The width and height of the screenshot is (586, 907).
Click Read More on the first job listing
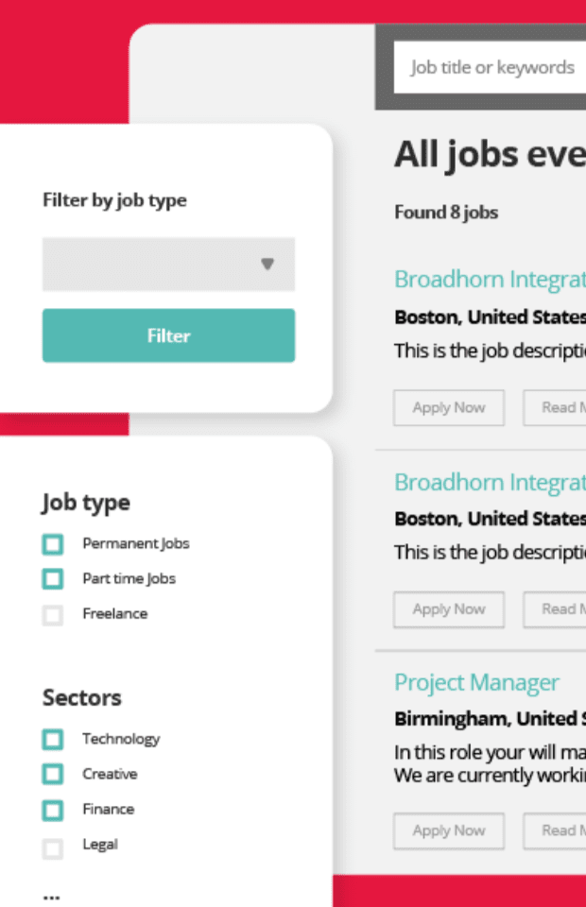click(x=558, y=408)
